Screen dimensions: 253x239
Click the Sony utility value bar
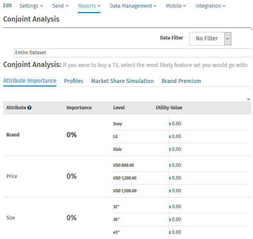tap(170, 124)
